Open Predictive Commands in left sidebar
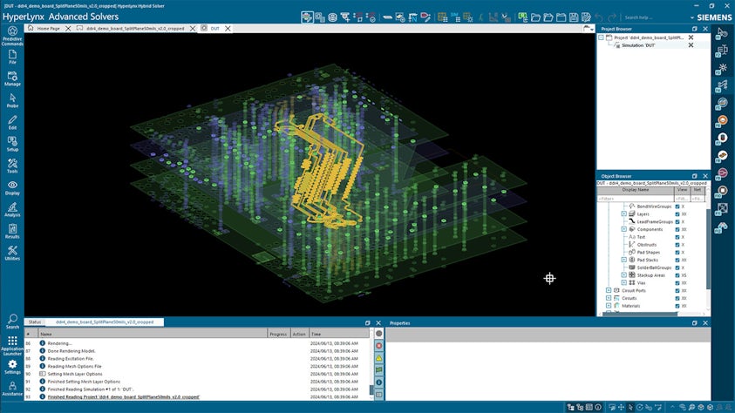 [x=12, y=36]
